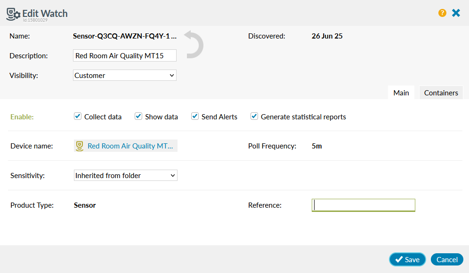469x273 pixels.
Task: Click the sensor device icon beside Device name
Action: click(x=80, y=146)
